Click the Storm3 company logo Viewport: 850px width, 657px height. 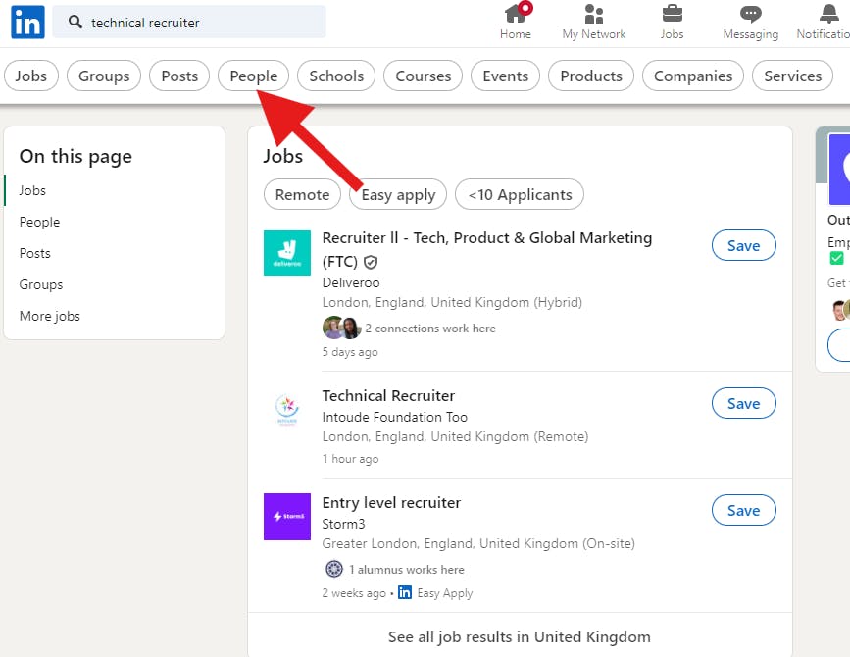(x=287, y=517)
